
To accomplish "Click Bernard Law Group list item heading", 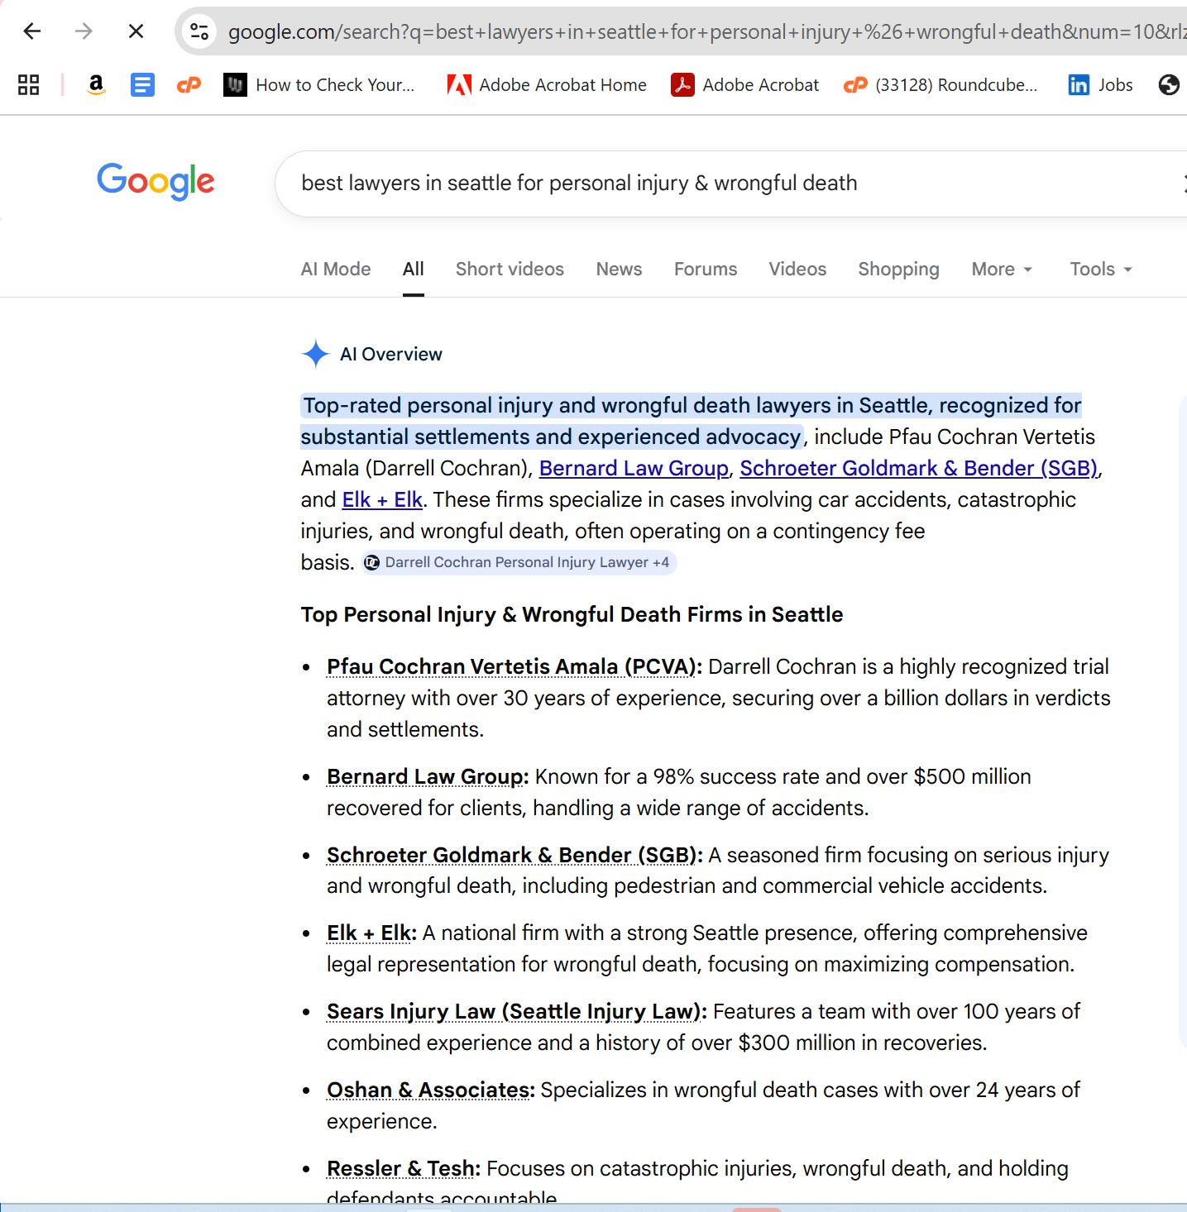I will [427, 776].
